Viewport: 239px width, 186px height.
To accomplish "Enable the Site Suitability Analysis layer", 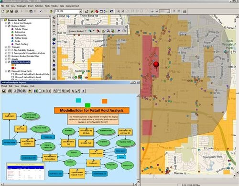I will (x=9, y=50).
